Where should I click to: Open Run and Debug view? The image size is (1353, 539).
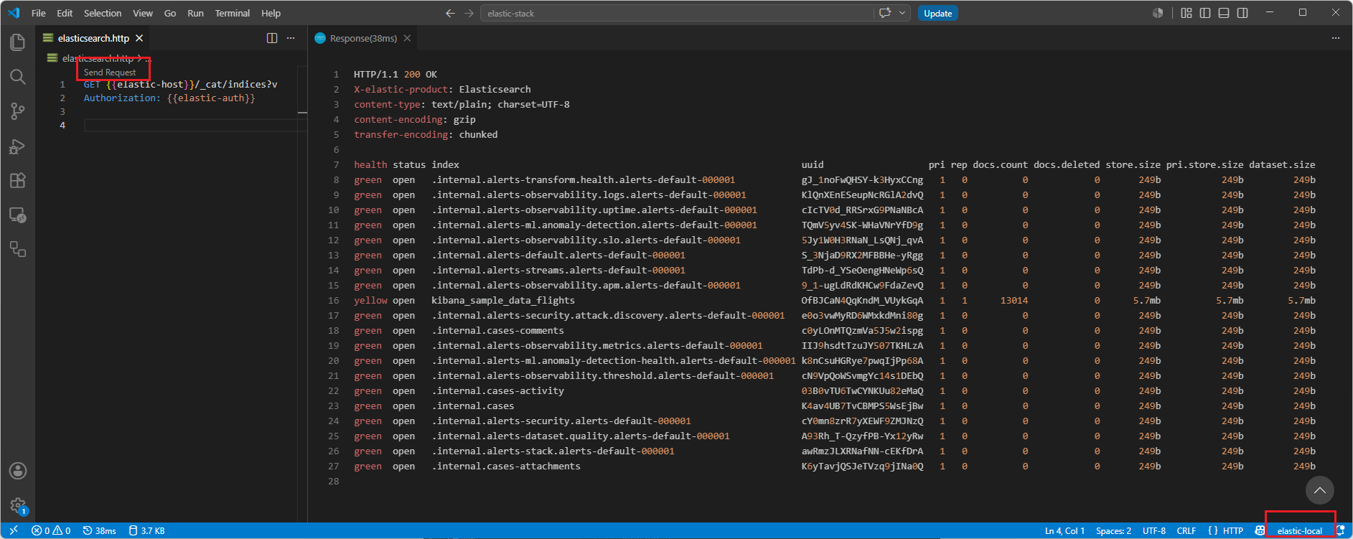pos(18,146)
